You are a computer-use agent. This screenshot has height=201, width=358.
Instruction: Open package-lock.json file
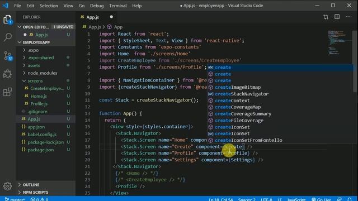pyautogui.click(x=46, y=142)
